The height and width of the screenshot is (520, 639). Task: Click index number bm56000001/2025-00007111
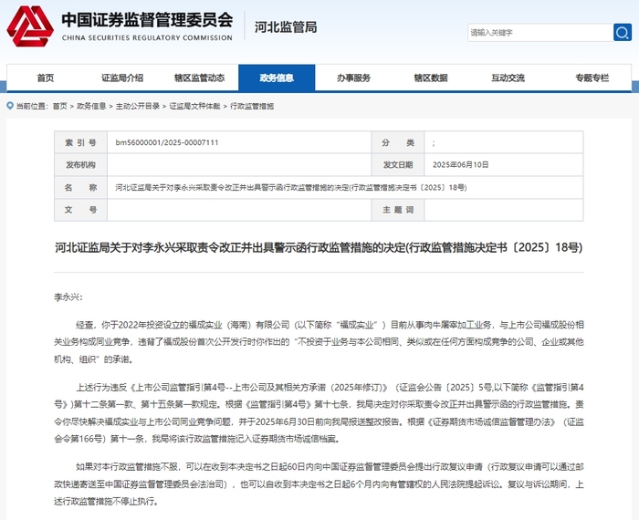pyautogui.click(x=167, y=142)
